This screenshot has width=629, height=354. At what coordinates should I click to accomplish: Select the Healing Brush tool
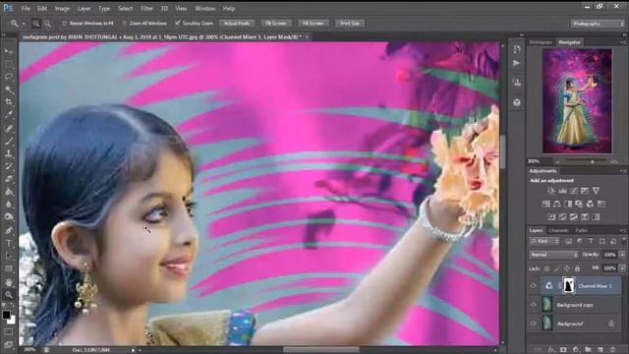(x=9, y=129)
